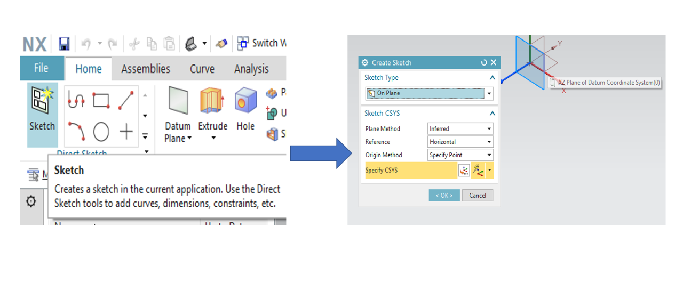683x291 pixels.
Task: Click the Undo arrow icon
Action: (x=86, y=44)
